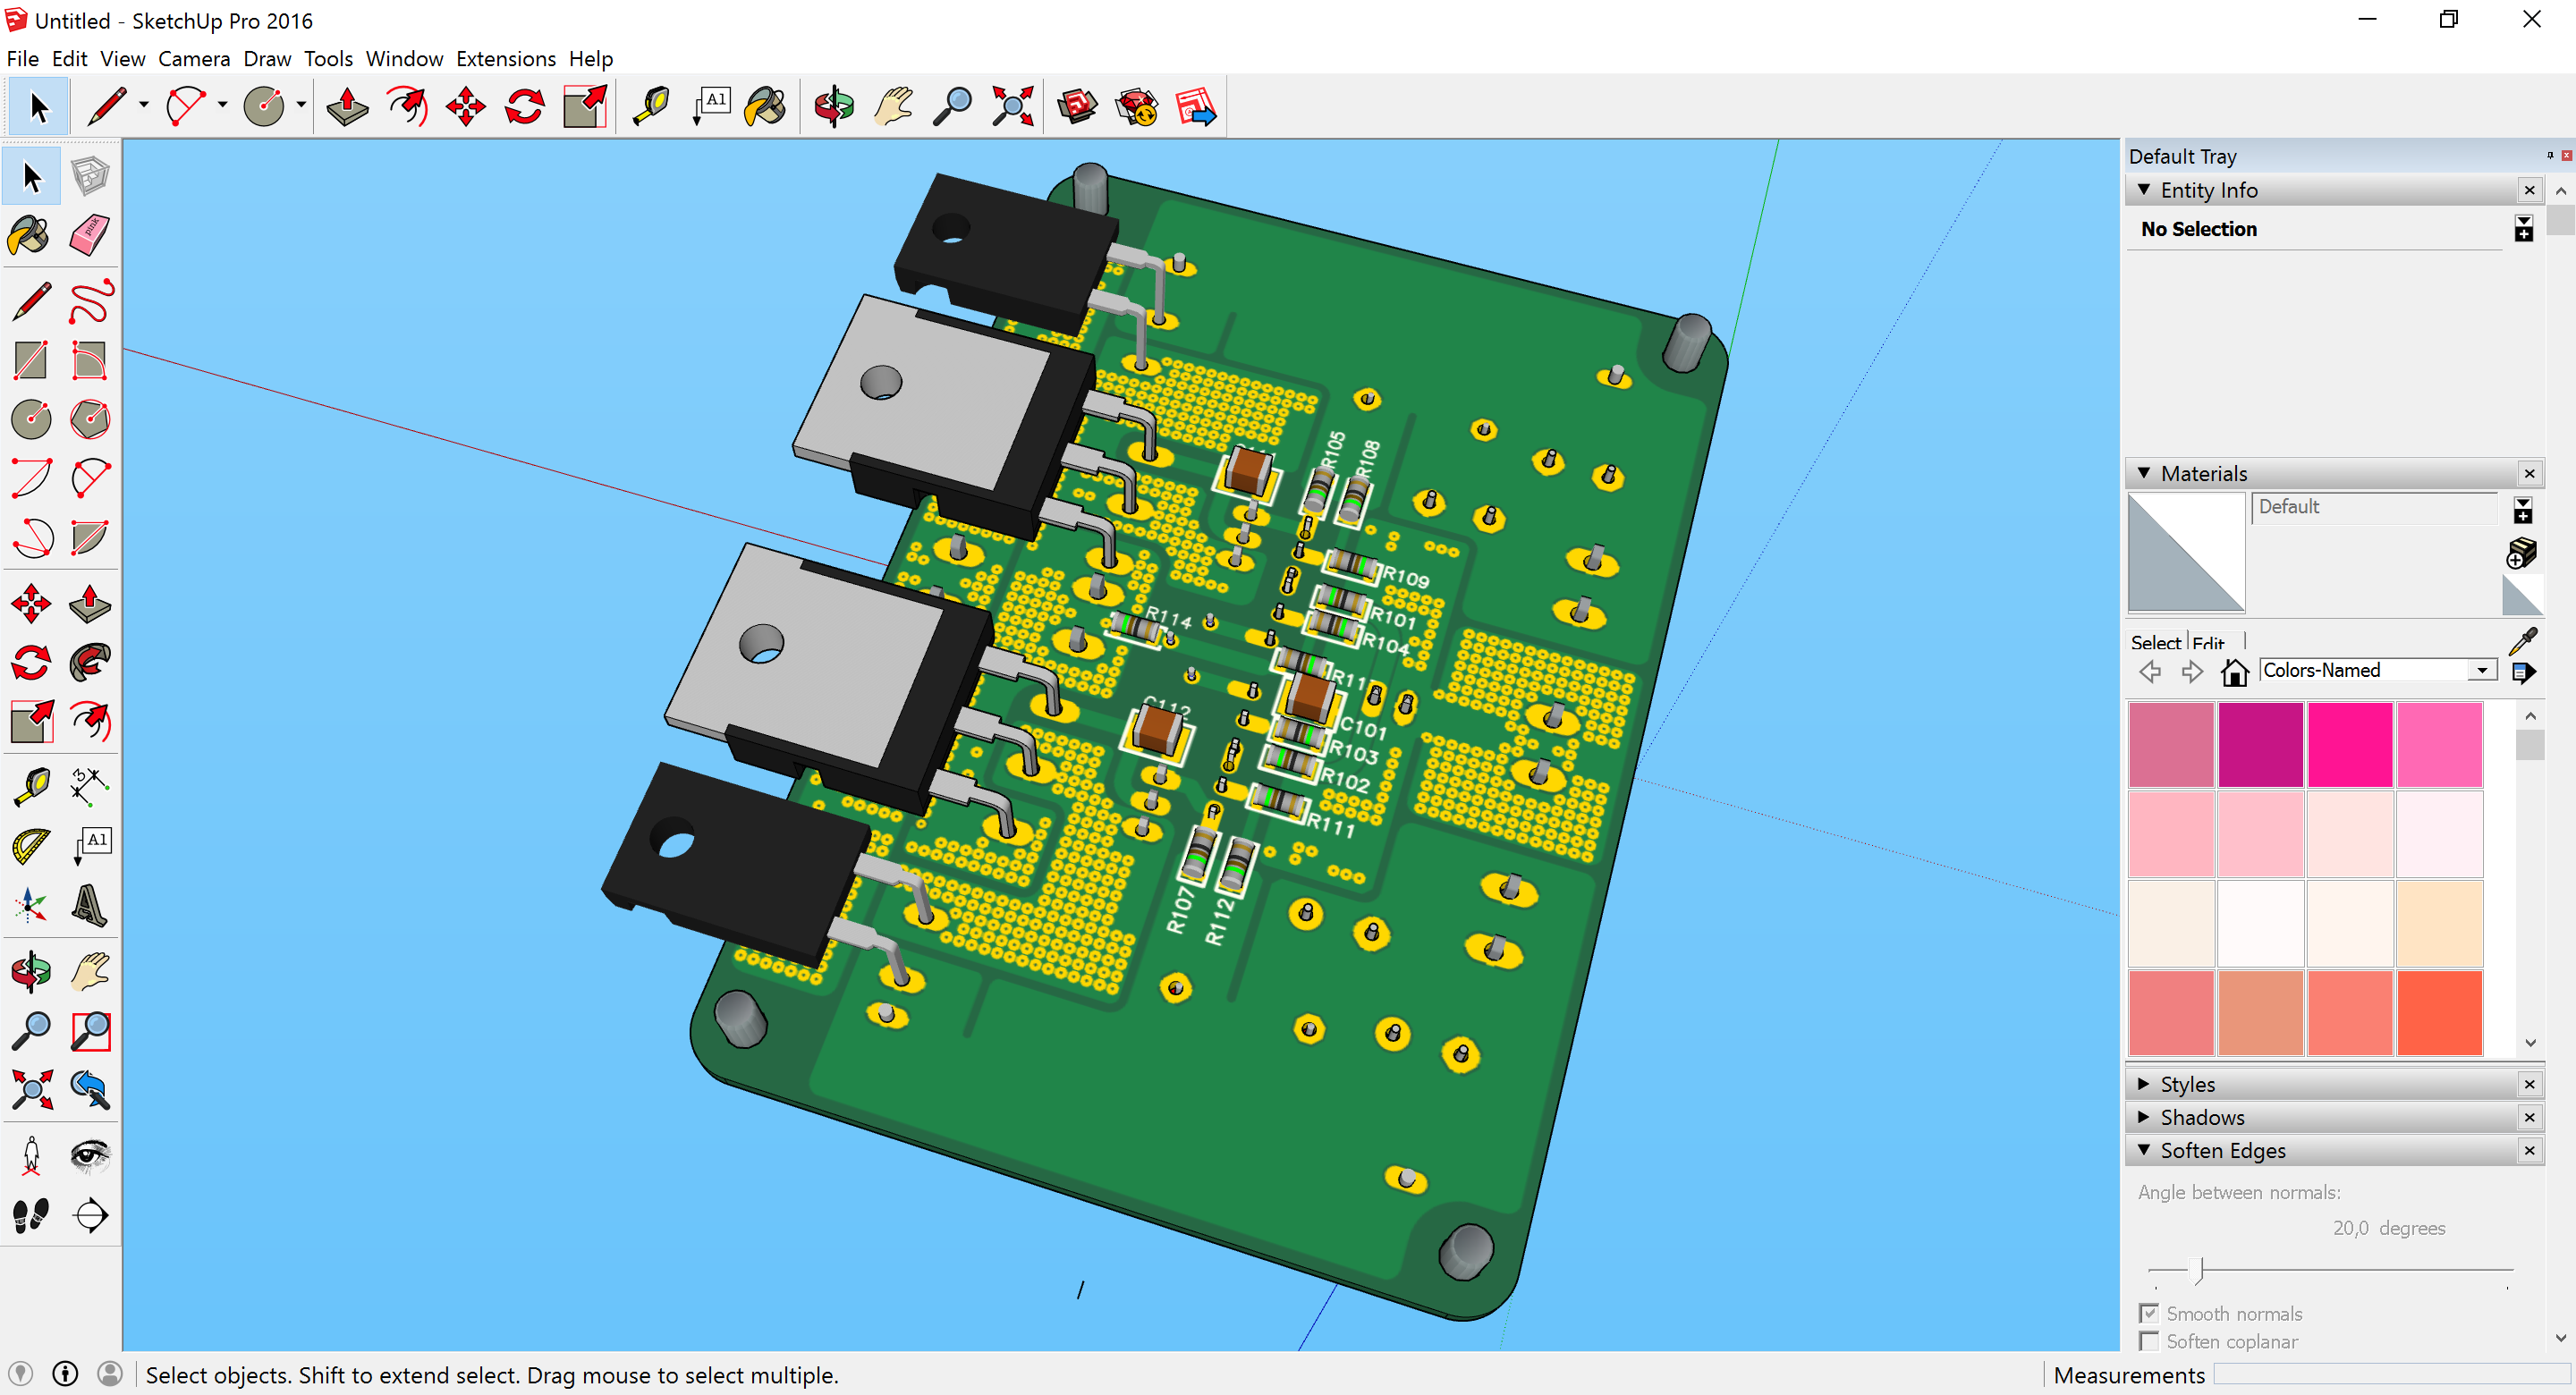Image resolution: width=2576 pixels, height=1395 pixels.
Task: Open the Arc tool dropdown arrow
Action: (222, 105)
